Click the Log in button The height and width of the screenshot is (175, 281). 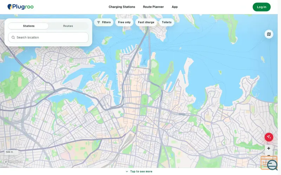[261, 7]
